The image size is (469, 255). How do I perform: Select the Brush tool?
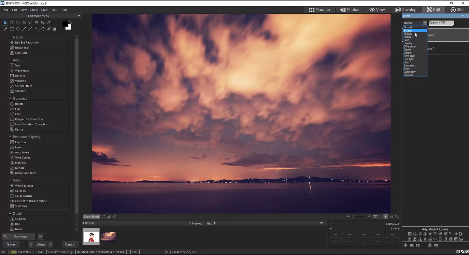pos(6,29)
